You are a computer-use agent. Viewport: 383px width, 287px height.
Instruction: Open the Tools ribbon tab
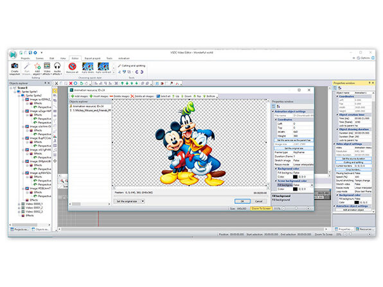(109, 58)
